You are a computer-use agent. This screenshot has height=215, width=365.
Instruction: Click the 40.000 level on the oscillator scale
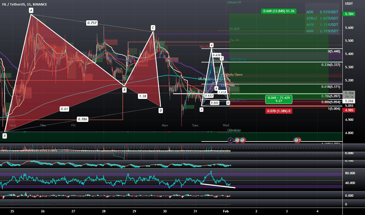tap(350, 183)
